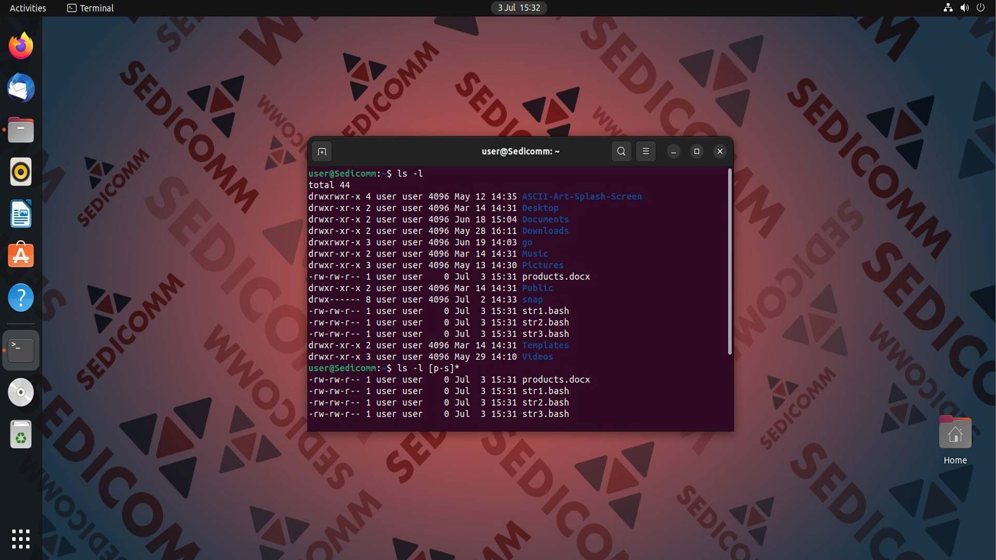The image size is (996, 560).
Task: Click the first 'ls -l' command text
Action: pyautogui.click(x=410, y=174)
